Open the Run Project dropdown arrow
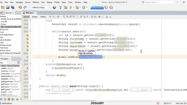187x105 pixels. click(73, 7)
